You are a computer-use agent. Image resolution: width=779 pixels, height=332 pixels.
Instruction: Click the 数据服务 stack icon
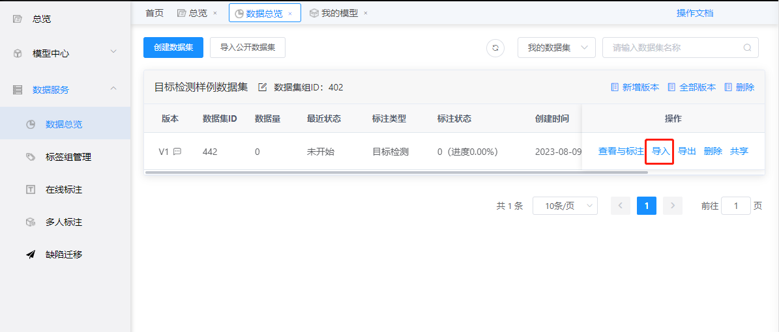pos(18,90)
